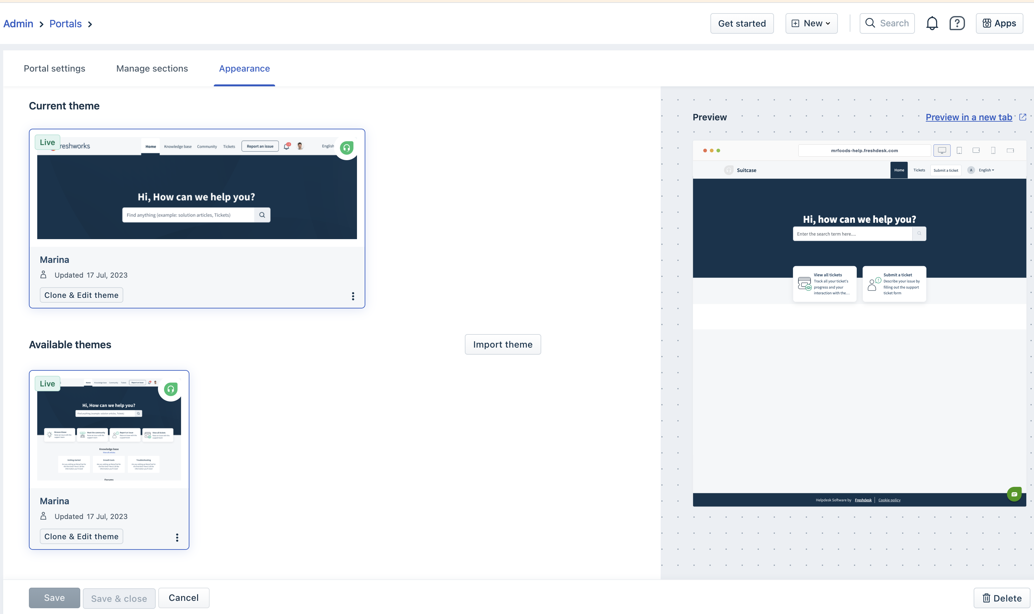
Task: Expand the New dropdown
Action: [x=811, y=23]
